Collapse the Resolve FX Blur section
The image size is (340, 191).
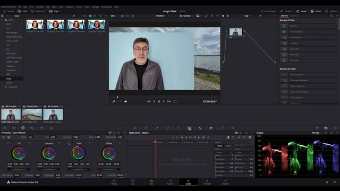336,20
